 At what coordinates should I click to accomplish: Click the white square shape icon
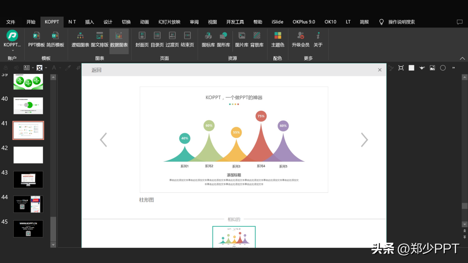411,68
